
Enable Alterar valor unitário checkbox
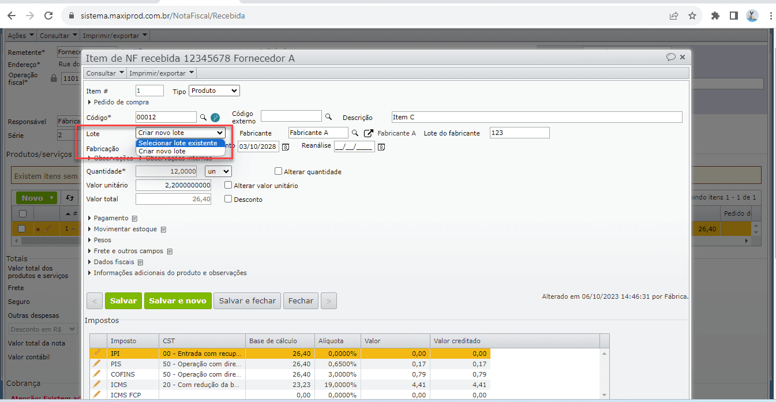tap(228, 185)
